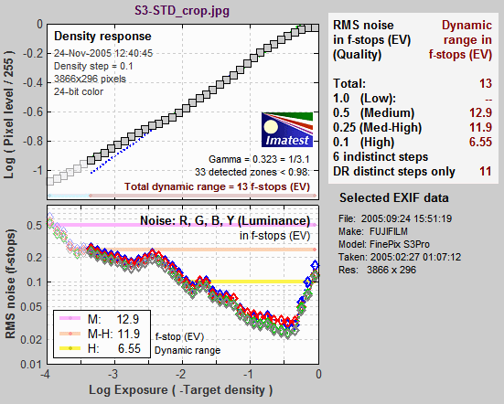
Task: Click the DR distinct steps only value
Action: [486, 172]
